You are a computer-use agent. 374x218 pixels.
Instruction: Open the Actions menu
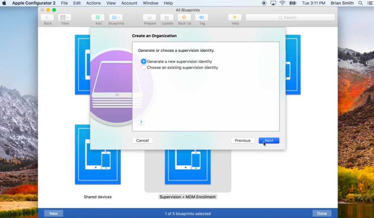93,3
